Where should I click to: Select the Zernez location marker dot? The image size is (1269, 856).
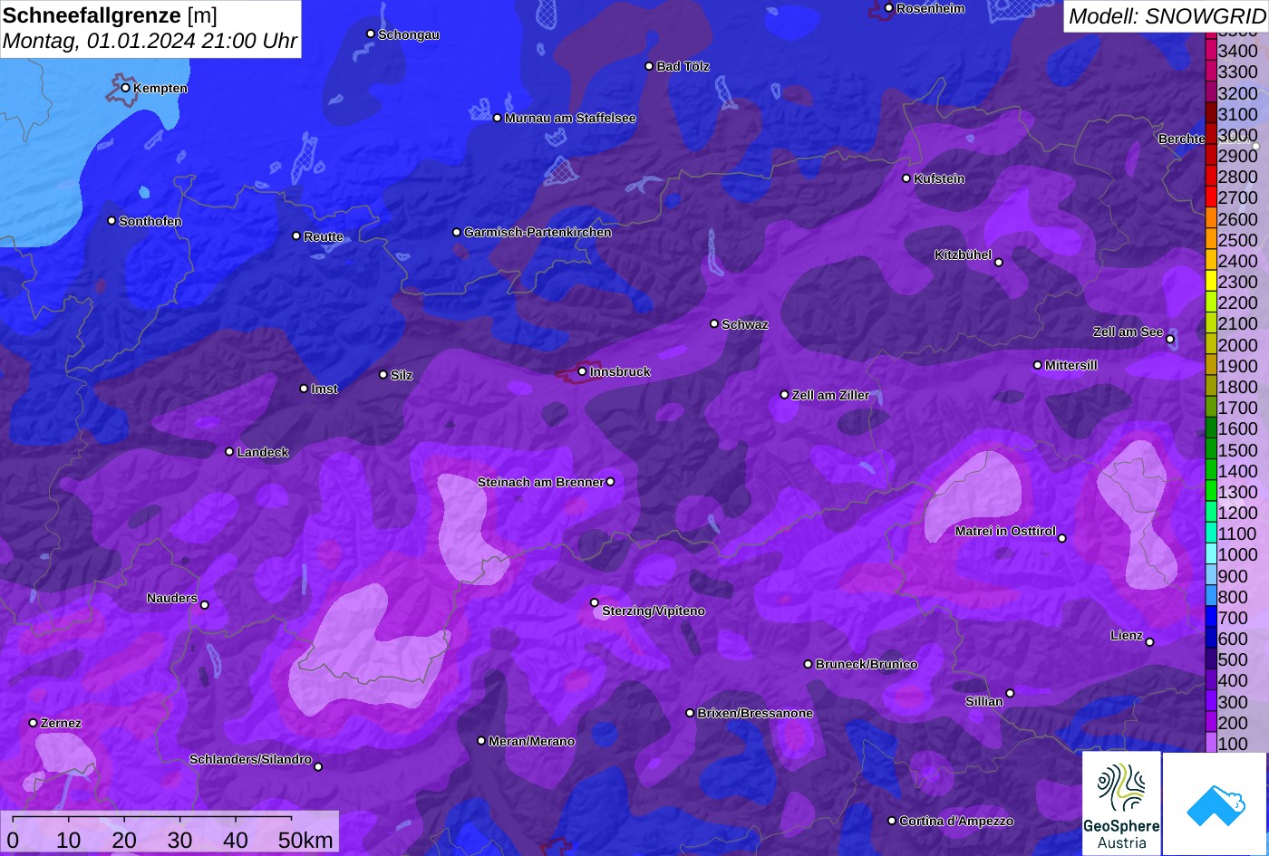point(34,723)
